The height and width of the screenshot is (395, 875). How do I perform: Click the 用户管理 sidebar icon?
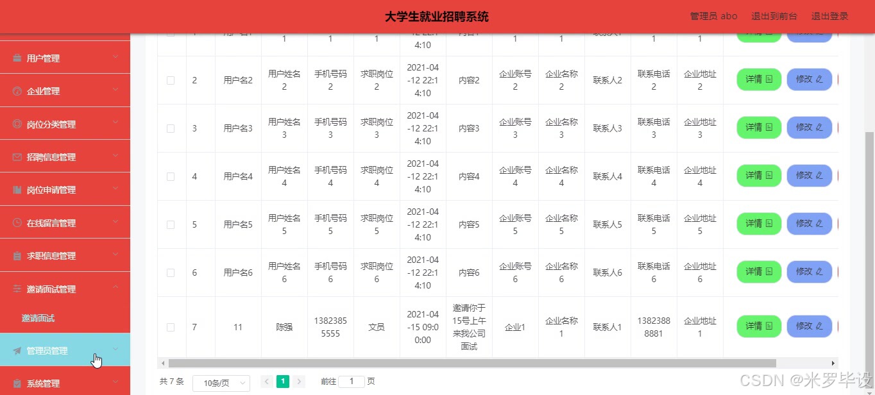17,58
